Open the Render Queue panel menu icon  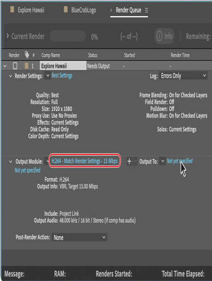pyautogui.click(x=147, y=10)
